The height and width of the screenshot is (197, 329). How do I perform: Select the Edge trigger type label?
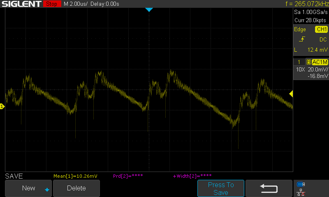point(300,30)
